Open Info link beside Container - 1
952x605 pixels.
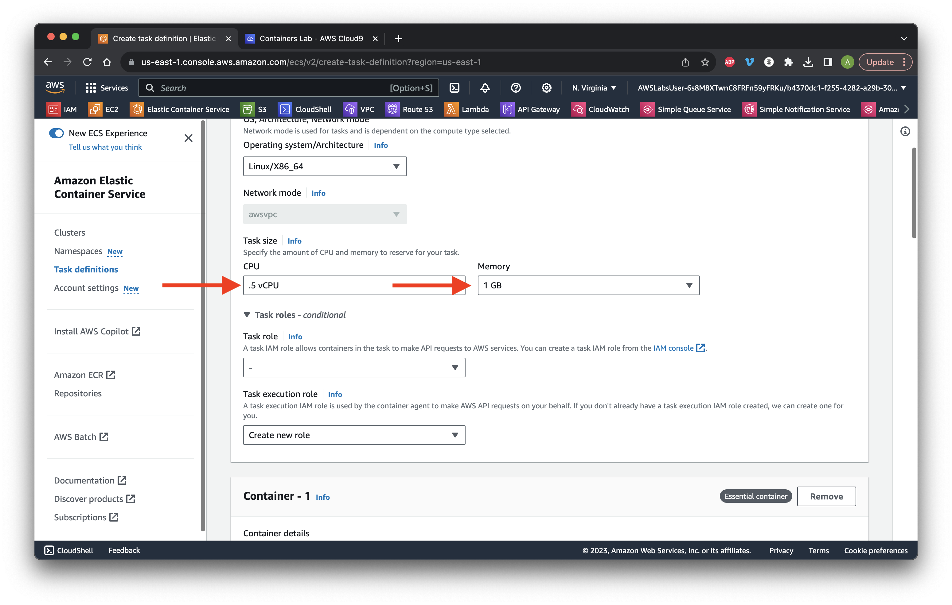coord(322,497)
